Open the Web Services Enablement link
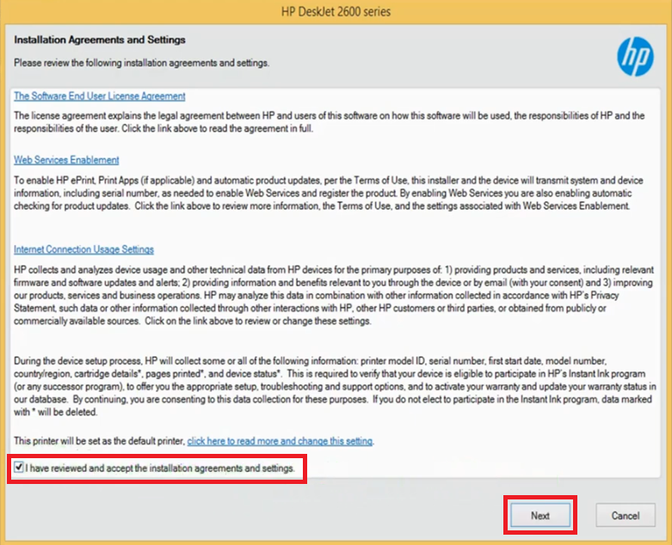 66,160
